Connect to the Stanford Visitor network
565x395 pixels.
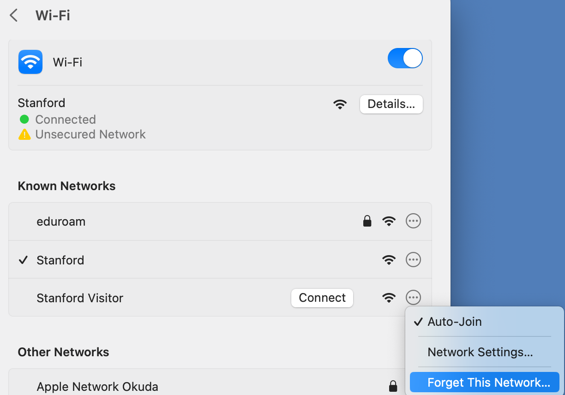coord(322,298)
